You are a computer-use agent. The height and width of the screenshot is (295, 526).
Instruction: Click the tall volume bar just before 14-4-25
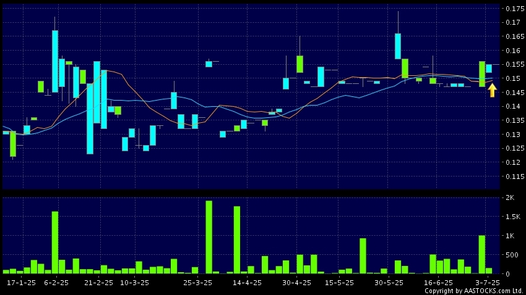pyautogui.click(x=237, y=240)
